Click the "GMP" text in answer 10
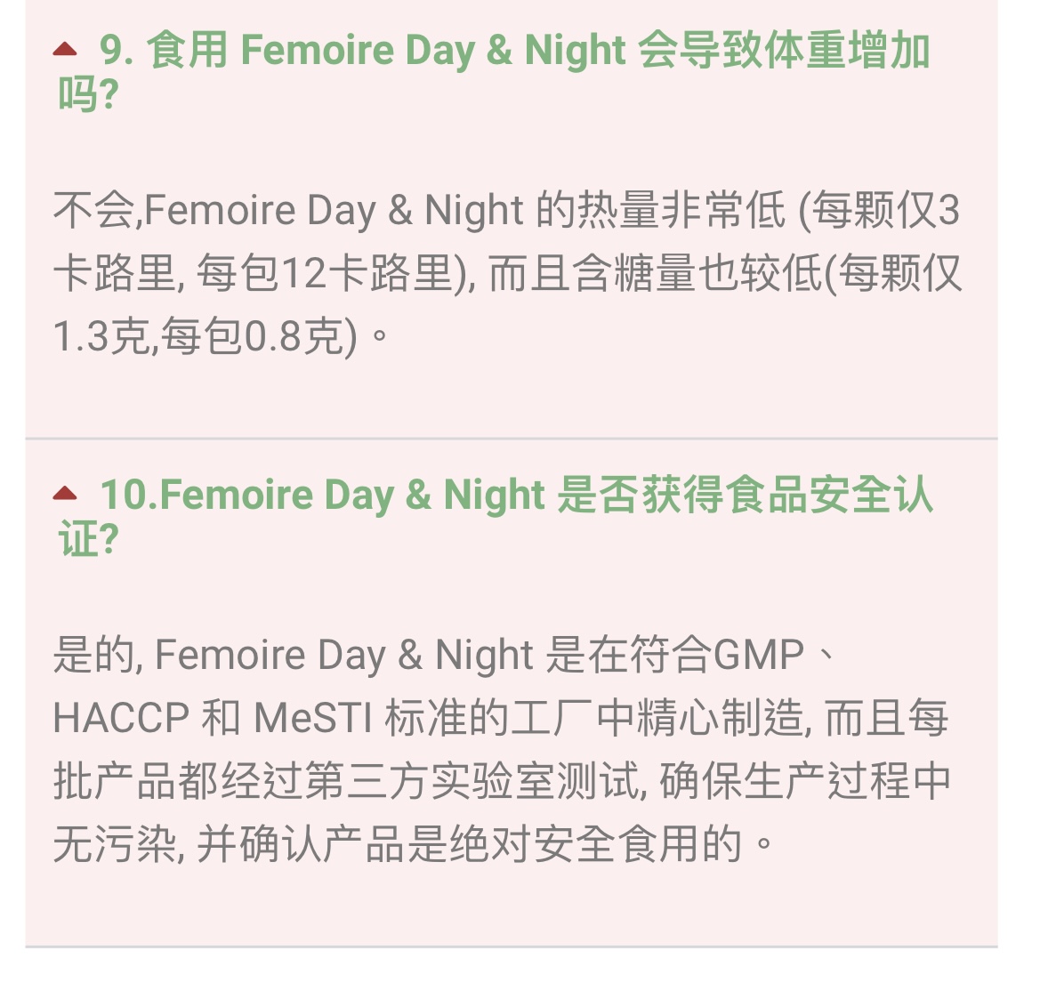 click(759, 655)
